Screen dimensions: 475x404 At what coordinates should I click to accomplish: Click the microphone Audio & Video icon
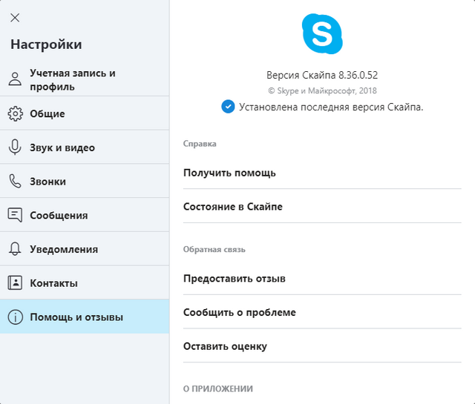click(15, 148)
